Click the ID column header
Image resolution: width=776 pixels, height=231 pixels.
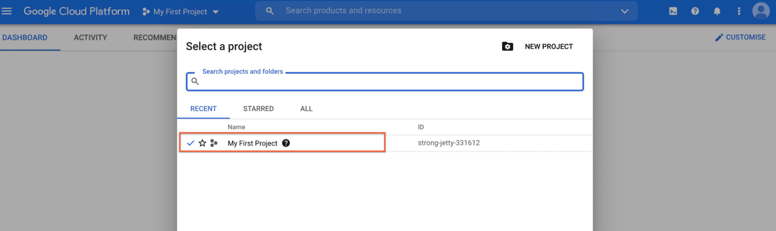point(421,127)
